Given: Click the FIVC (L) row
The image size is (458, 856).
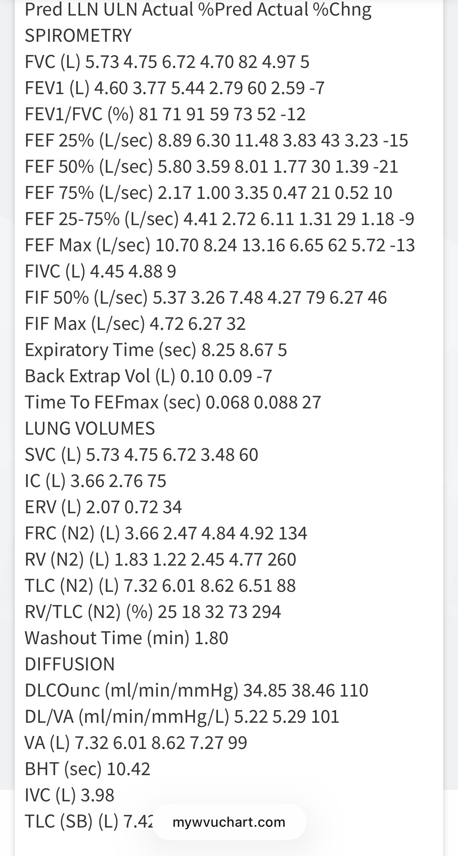Looking at the screenshot, I should 100,271.
